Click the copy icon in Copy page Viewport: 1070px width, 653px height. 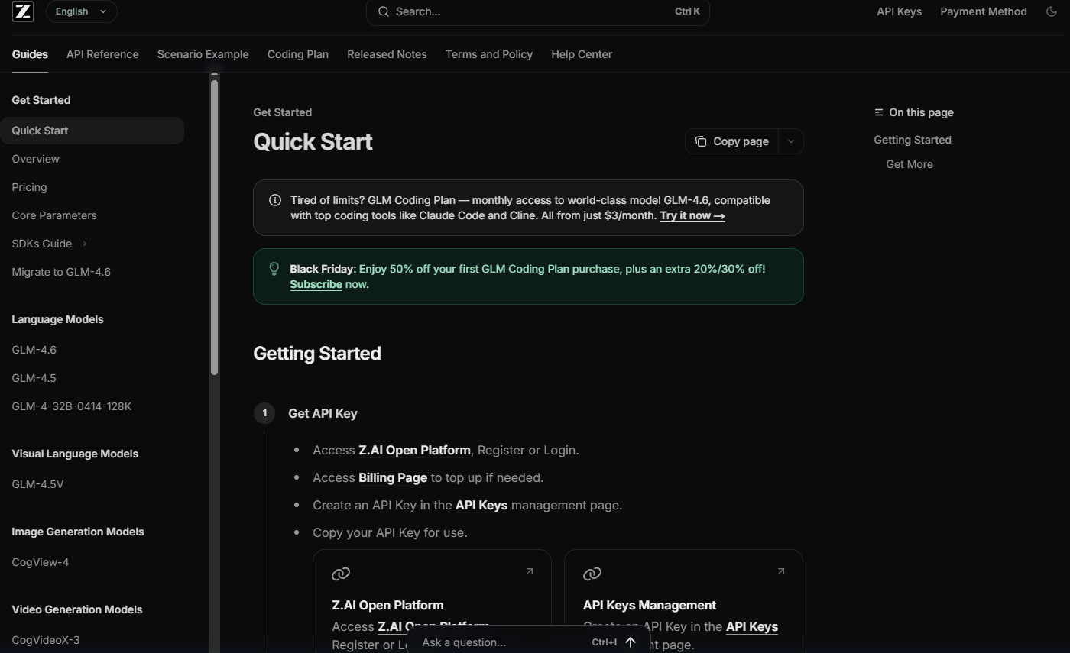pos(701,141)
